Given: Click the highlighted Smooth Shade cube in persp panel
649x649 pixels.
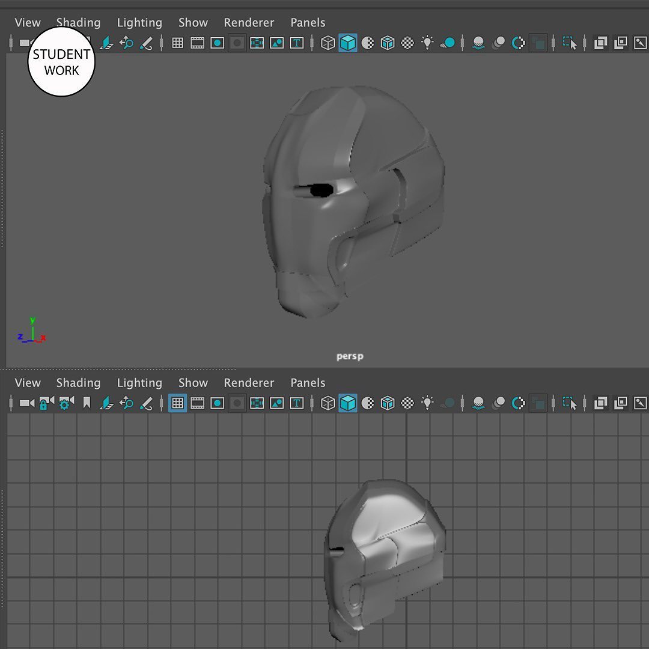Looking at the screenshot, I should (x=348, y=43).
